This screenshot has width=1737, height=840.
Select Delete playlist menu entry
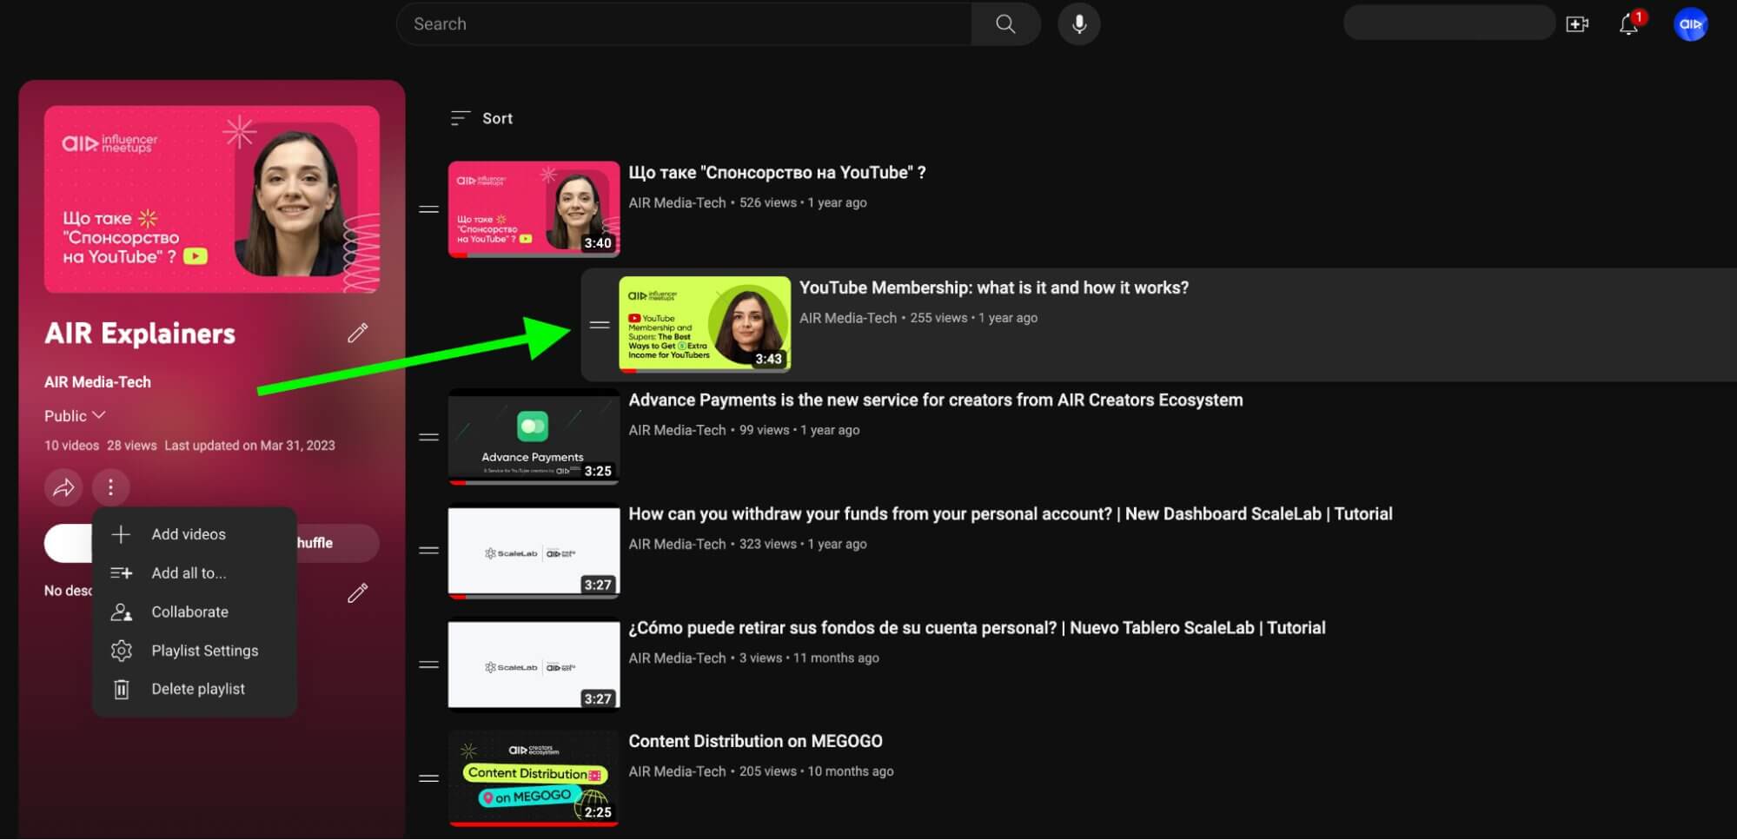point(195,689)
